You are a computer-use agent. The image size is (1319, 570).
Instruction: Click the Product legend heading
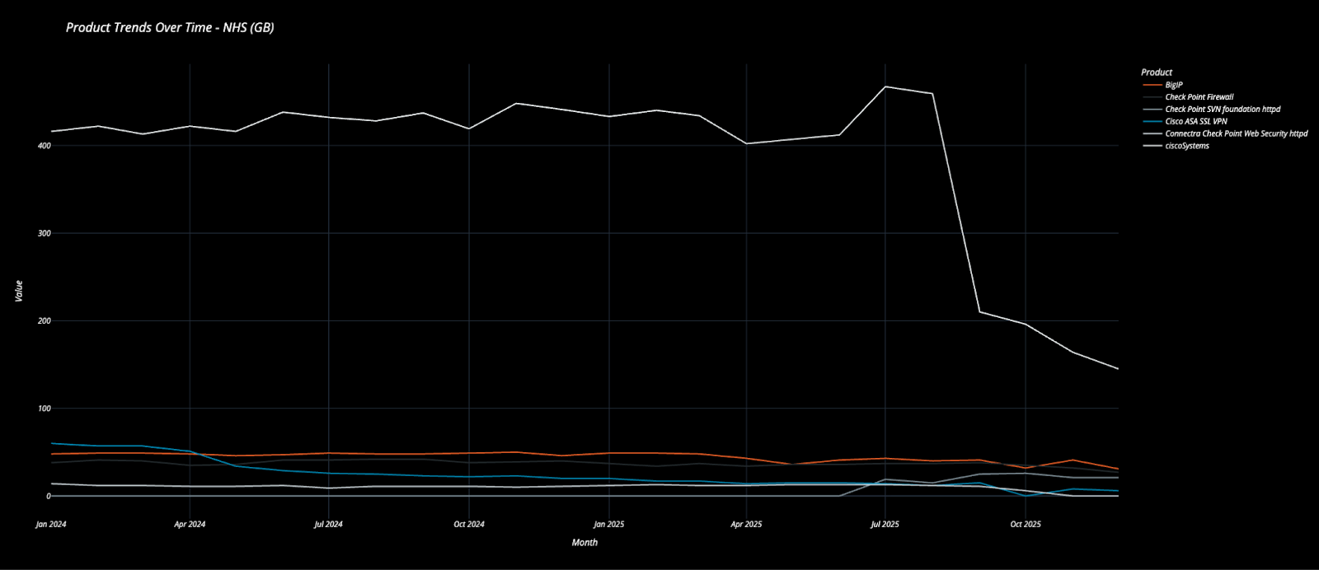point(1156,72)
